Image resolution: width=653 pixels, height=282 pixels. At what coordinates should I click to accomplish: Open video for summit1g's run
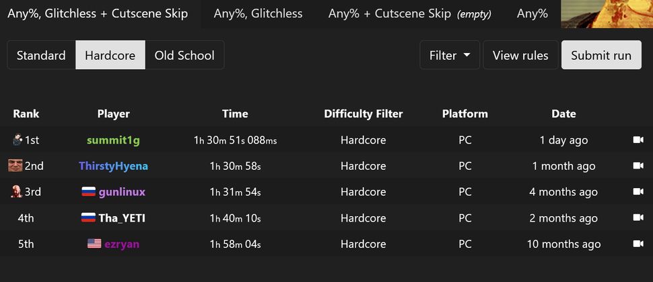[638, 140]
